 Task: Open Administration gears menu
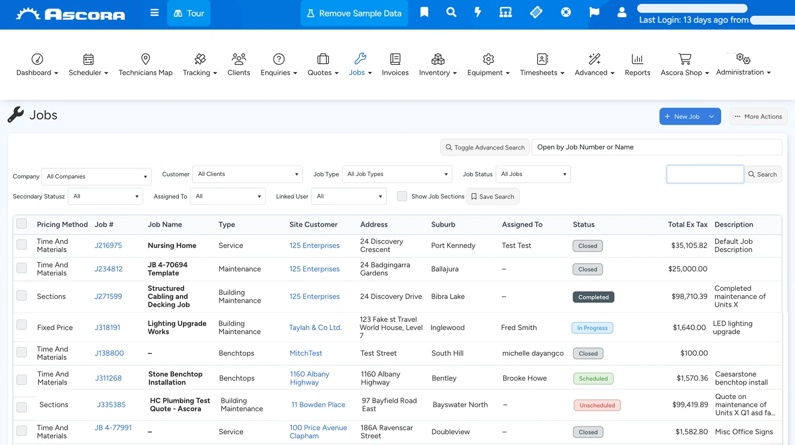[x=743, y=65]
